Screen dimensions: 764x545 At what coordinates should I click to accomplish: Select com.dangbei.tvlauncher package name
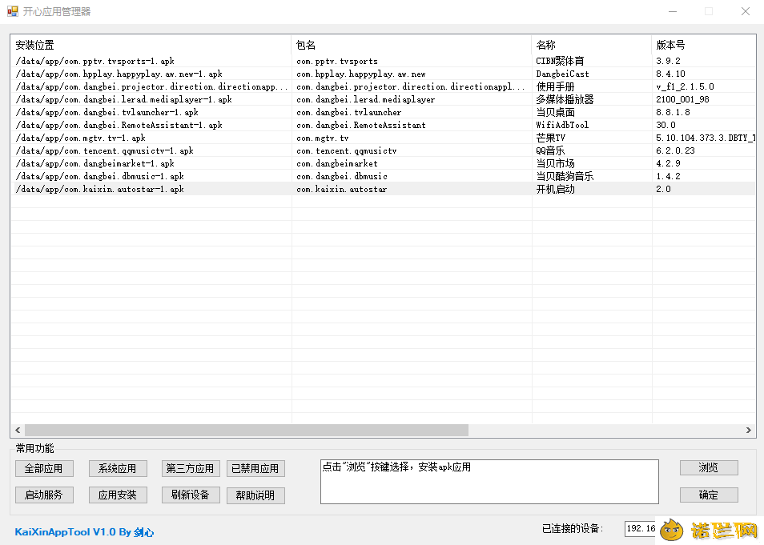pyautogui.click(x=349, y=113)
